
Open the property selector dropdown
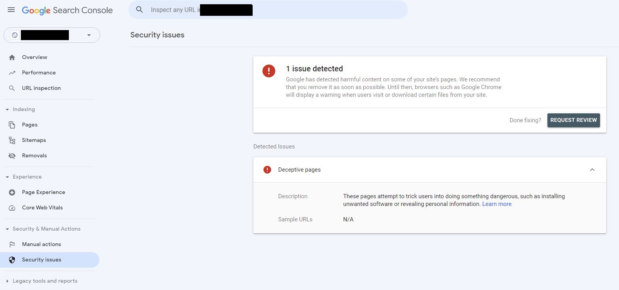pyautogui.click(x=52, y=35)
